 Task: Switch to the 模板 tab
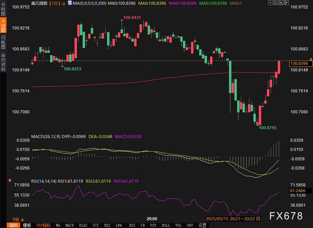click(27, 225)
